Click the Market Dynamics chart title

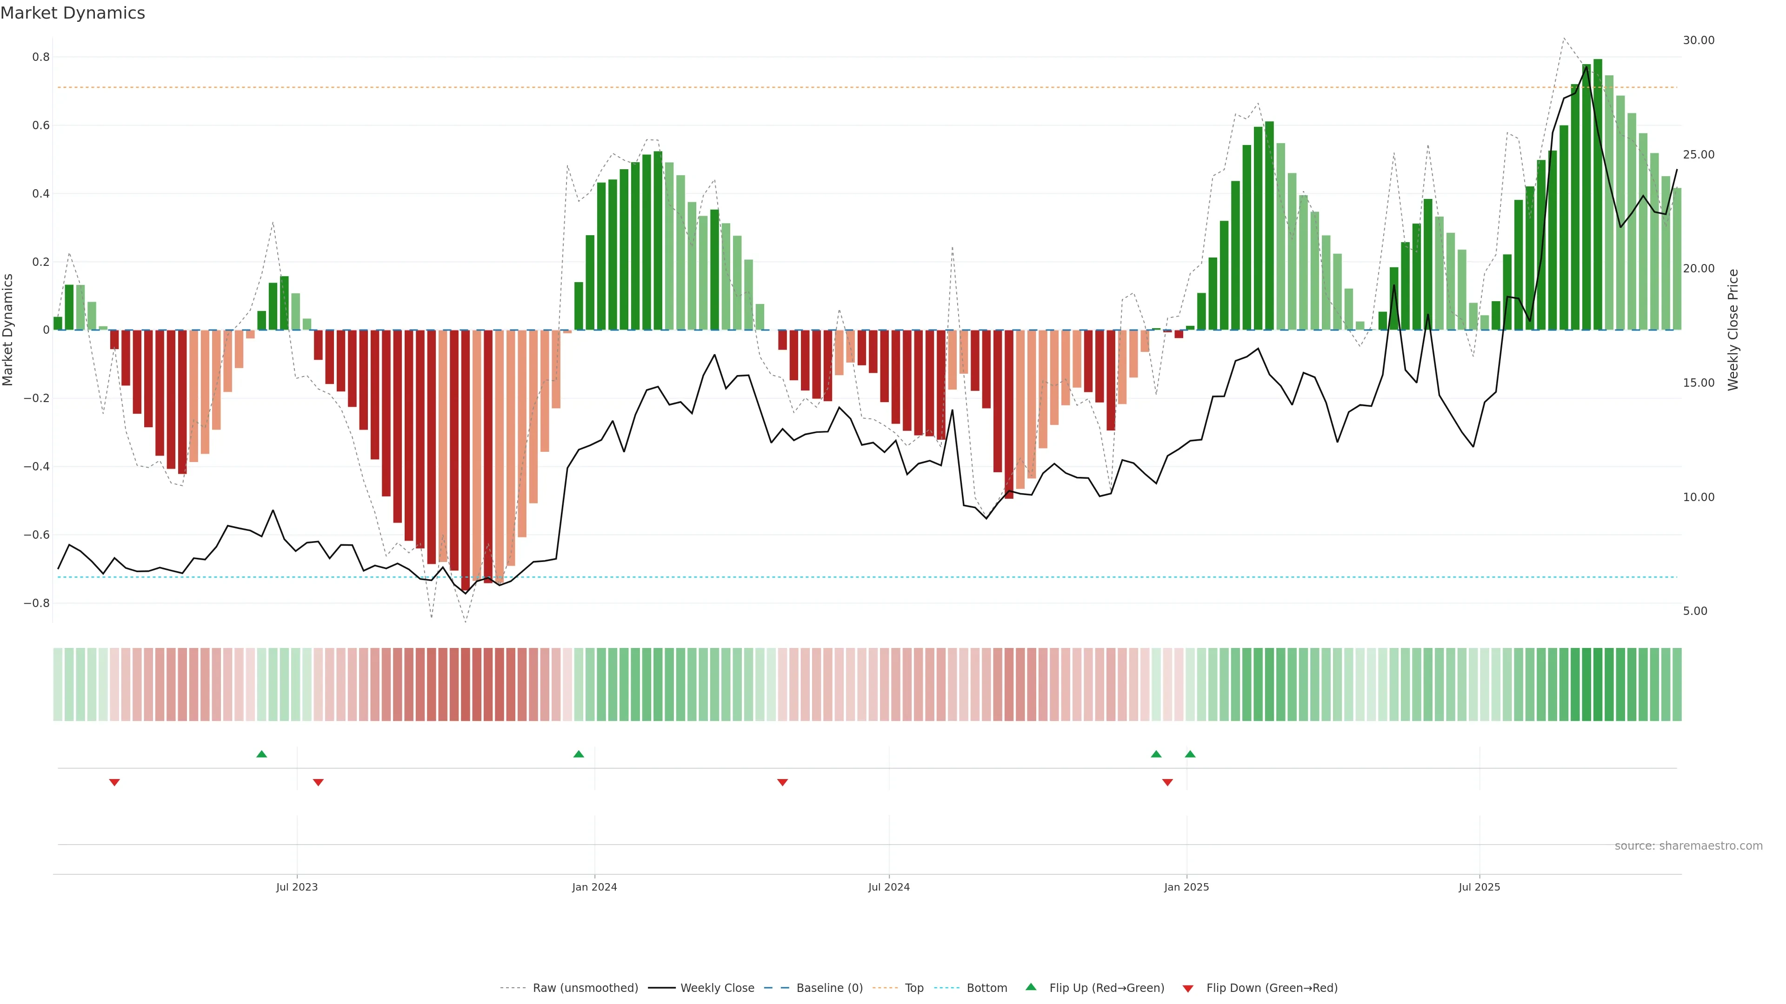(x=73, y=13)
